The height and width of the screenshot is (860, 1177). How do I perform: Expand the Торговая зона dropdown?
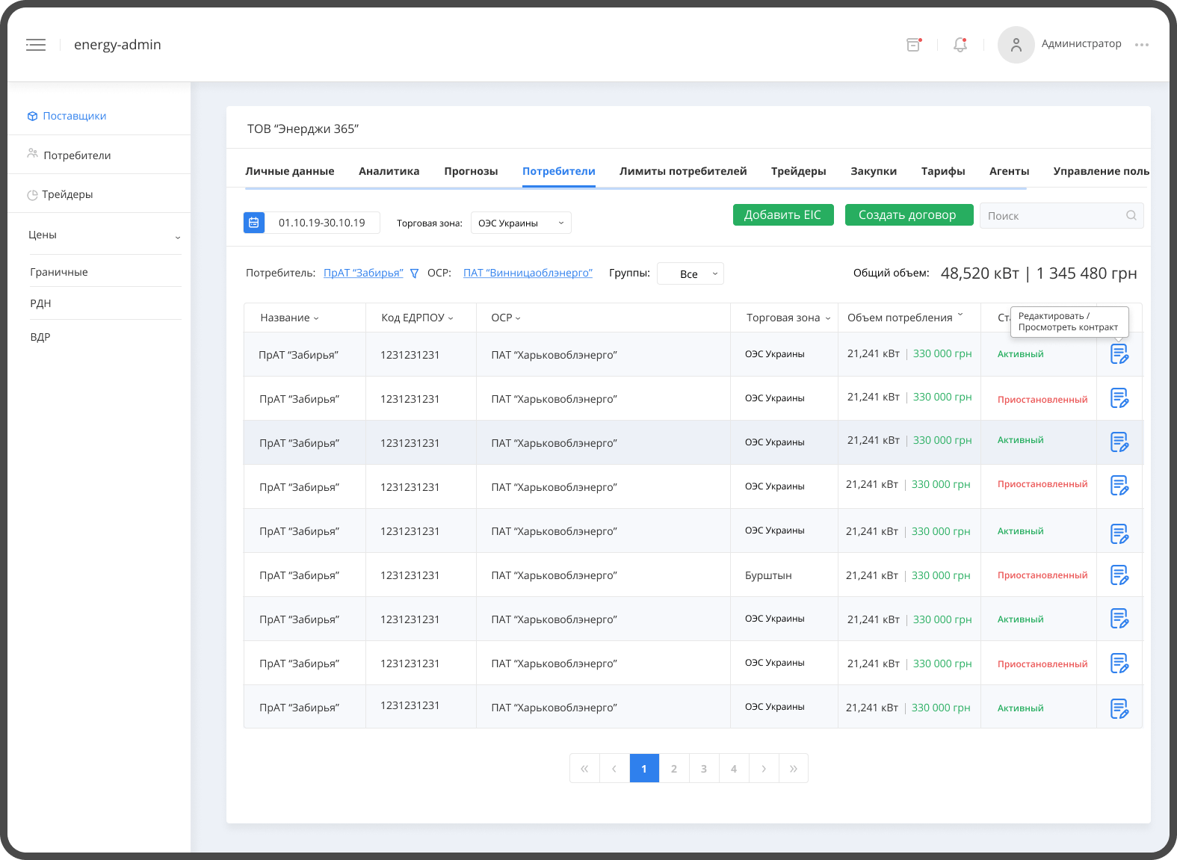[521, 223]
